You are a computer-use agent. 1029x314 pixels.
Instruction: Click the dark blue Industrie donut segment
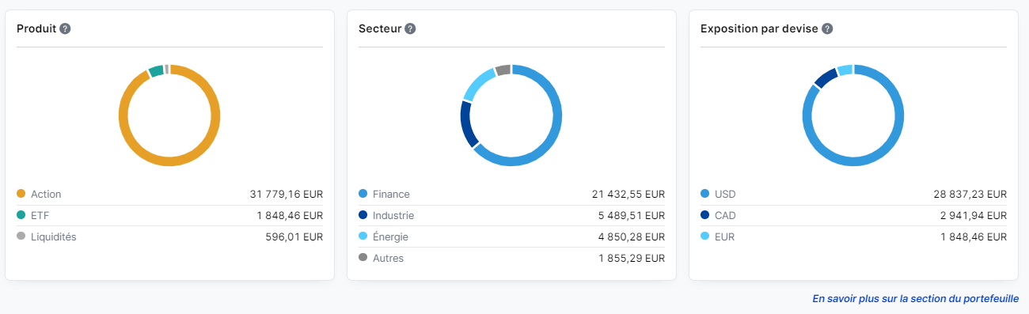coord(466,125)
